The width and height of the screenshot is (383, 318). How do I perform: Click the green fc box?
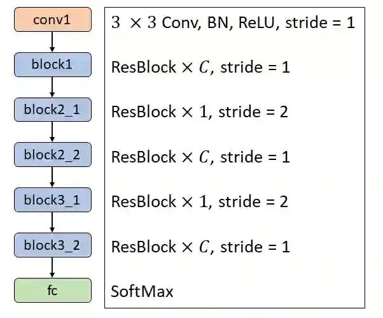[53, 290]
